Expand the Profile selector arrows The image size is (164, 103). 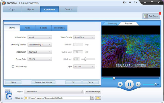click(x=82, y=92)
